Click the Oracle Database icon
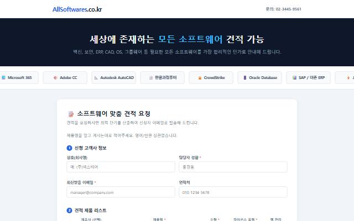 245,77
